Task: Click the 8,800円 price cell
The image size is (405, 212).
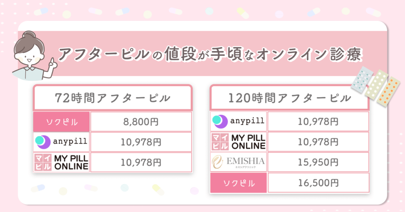Action: [x=141, y=122]
